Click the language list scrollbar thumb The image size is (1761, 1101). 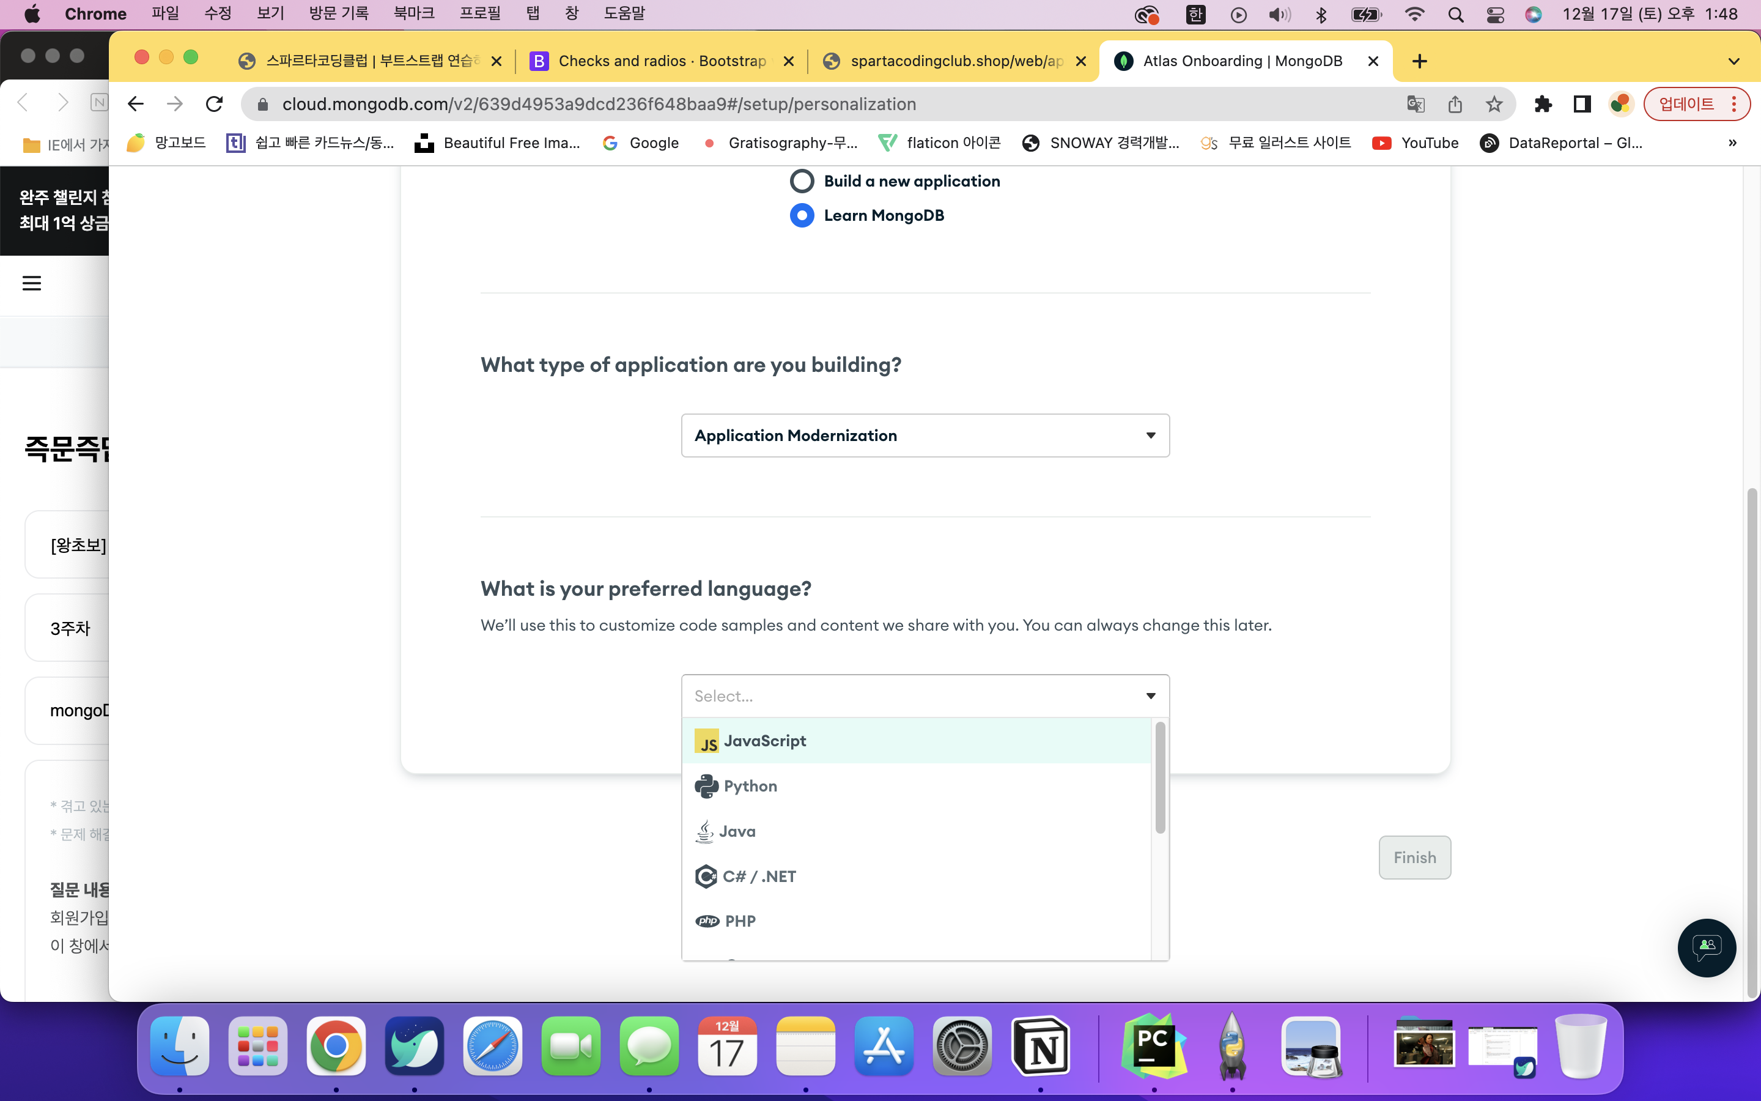(1160, 777)
